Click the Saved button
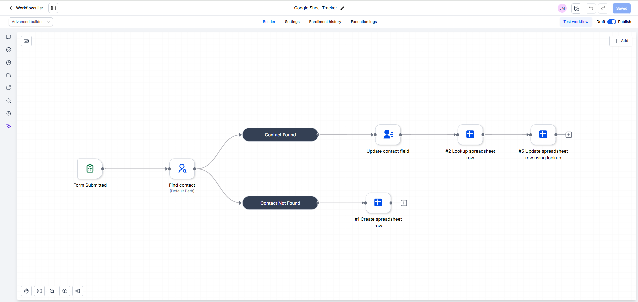 click(x=622, y=8)
